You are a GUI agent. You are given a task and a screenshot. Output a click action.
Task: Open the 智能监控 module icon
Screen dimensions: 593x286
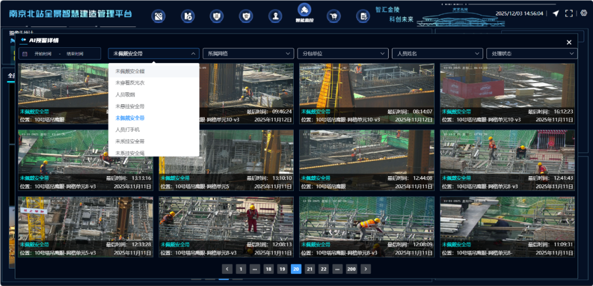click(304, 11)
